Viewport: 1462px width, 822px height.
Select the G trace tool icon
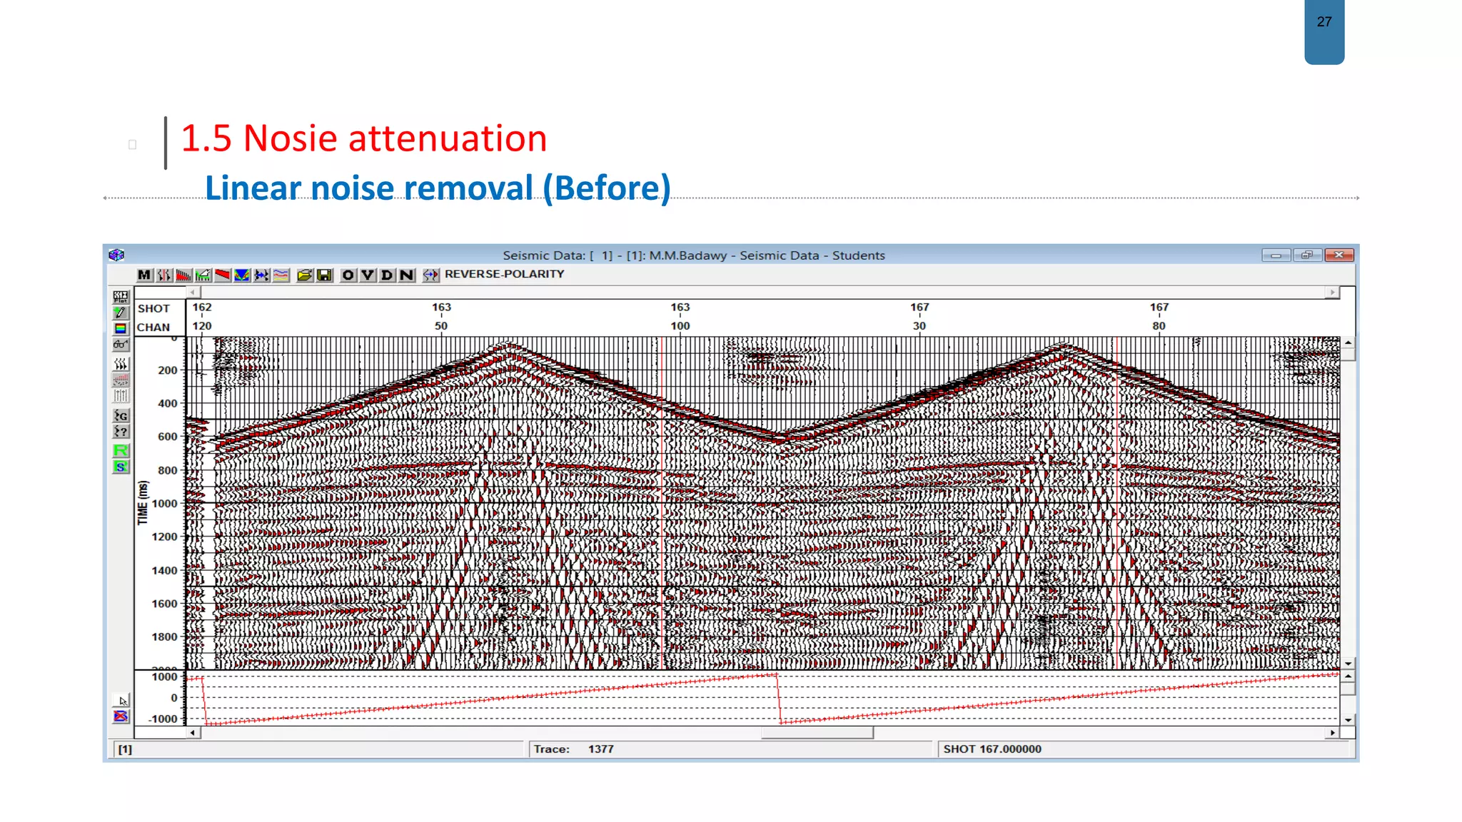121,415
